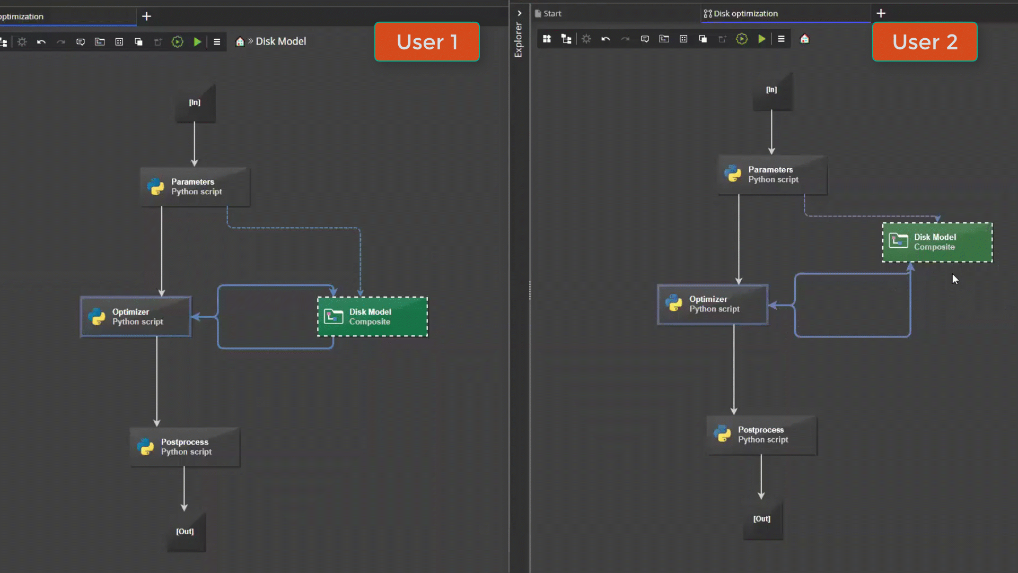The height and width of the screenshot is (573, 1018).
Task: Add a new tab in User 1 pane
Action: 147,16
